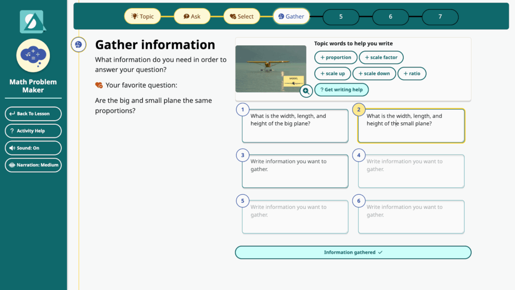Click the number 1 badge on first box

click(242, 109)
